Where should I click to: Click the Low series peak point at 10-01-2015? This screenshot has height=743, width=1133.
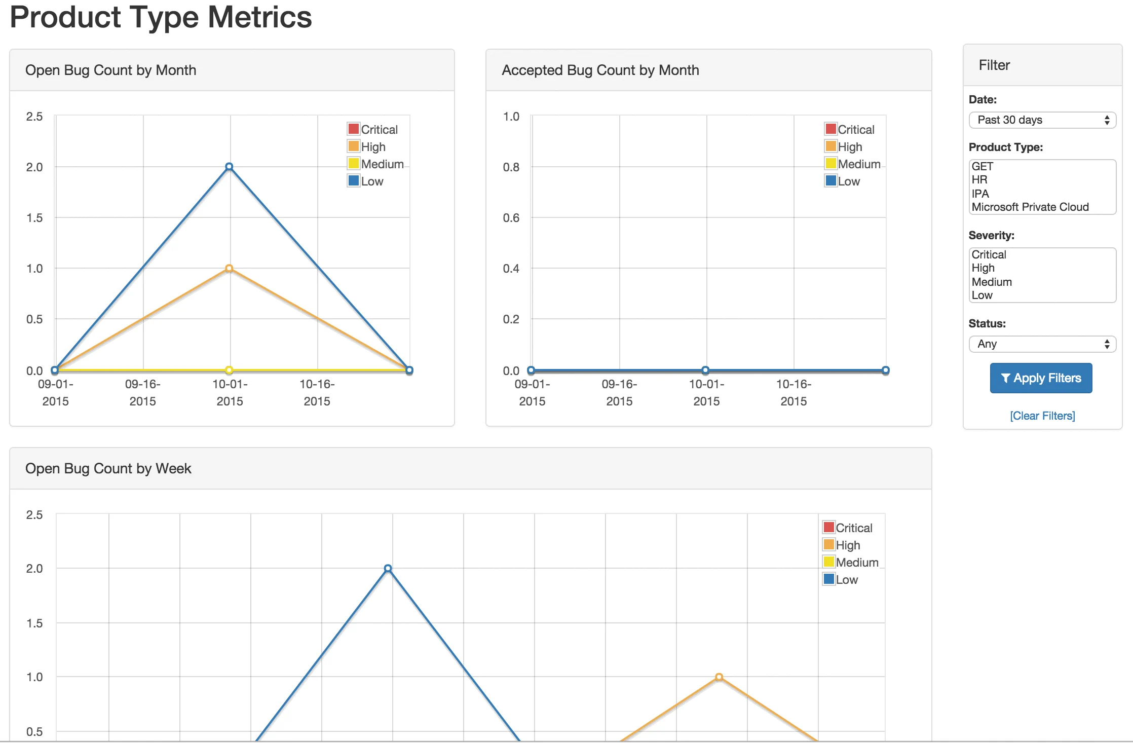click(229, 166)
